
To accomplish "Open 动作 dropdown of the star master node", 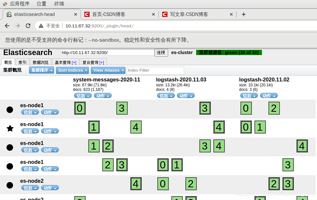I will click(x=50, y=131).
